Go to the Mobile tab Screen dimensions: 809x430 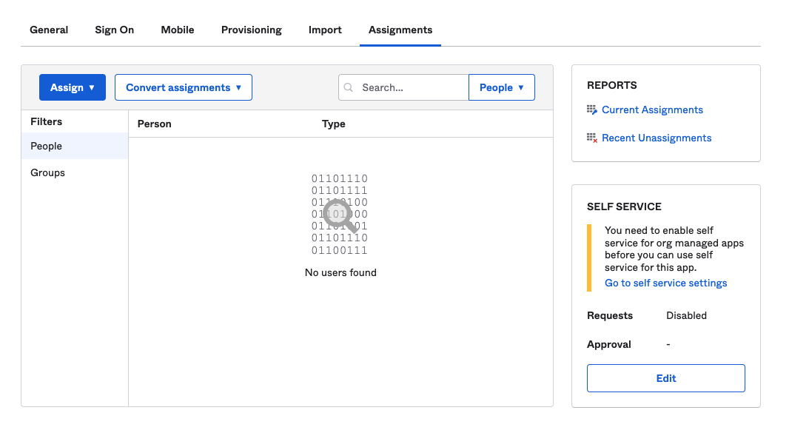pyautogui.click(x=178, y=30)
